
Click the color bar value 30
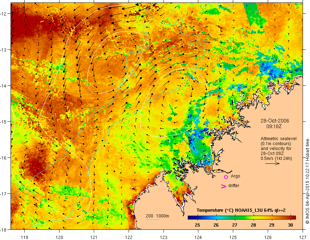290,225
